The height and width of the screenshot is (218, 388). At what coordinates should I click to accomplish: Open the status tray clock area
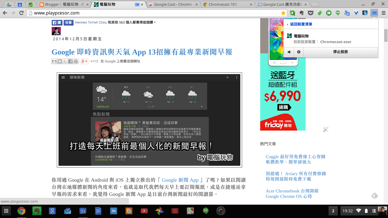tap(348, 211)
